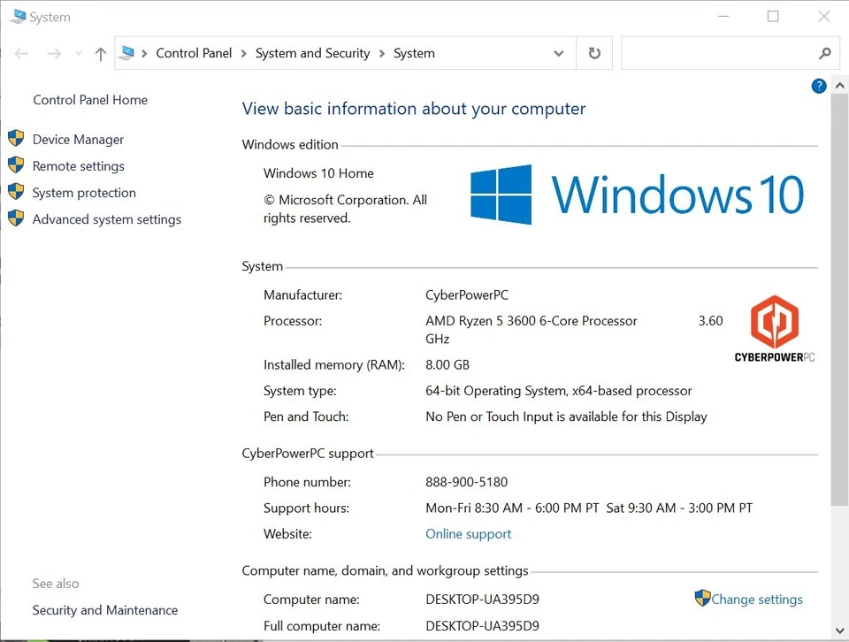Expand chevron after Control Panel breadcrumb
Screen dimensions: 849x642
(243, 53)
